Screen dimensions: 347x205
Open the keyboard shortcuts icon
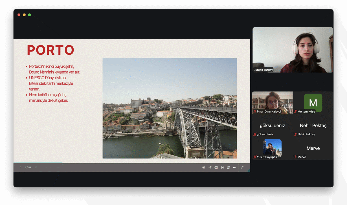click(x=216, y=167)
